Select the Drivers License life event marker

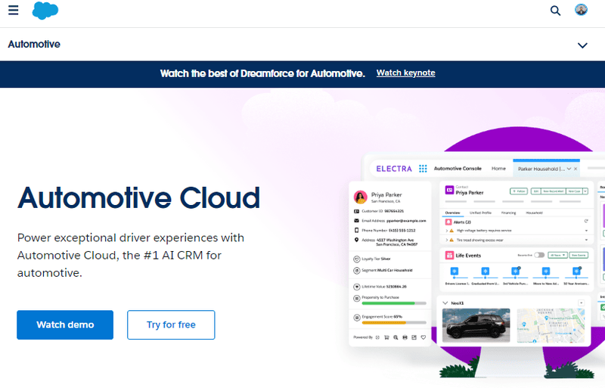pos(455,272)
